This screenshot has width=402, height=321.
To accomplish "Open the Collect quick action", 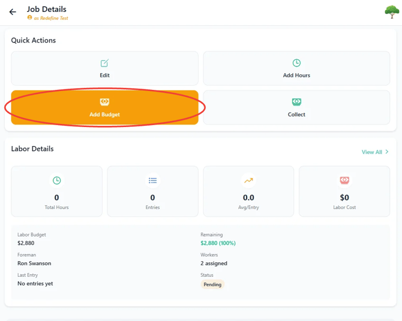I will pyautogui.click(x=296, y=108).
